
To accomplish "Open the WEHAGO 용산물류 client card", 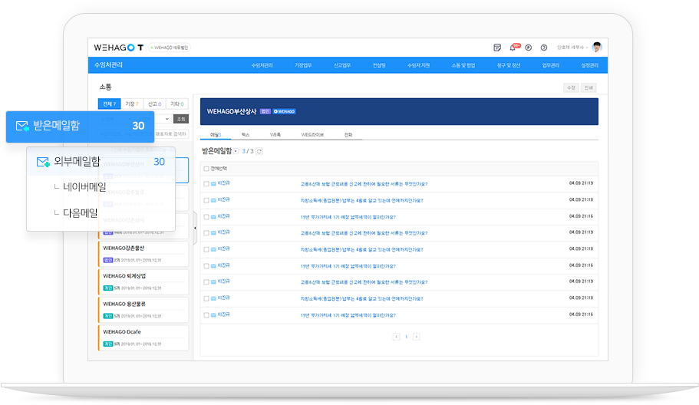I will coord(143,310).
